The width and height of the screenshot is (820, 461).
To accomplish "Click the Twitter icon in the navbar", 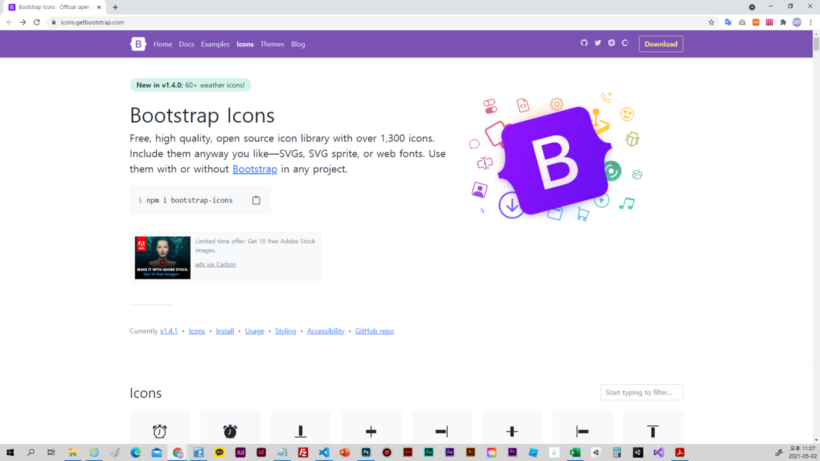I will tap(597, 43).
